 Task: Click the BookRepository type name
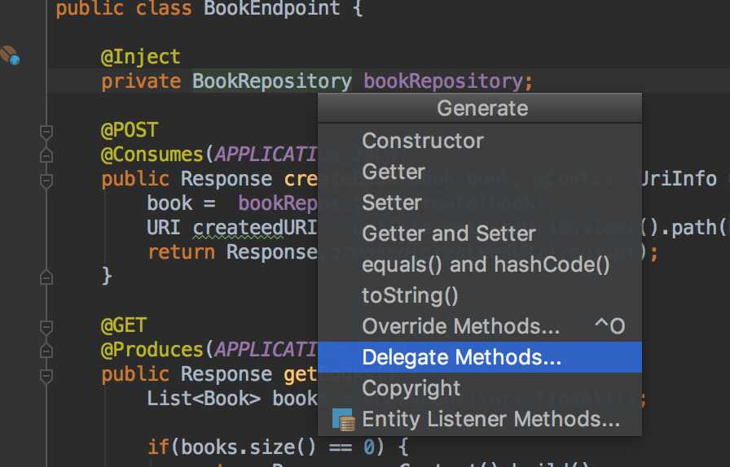click(272, 81)
